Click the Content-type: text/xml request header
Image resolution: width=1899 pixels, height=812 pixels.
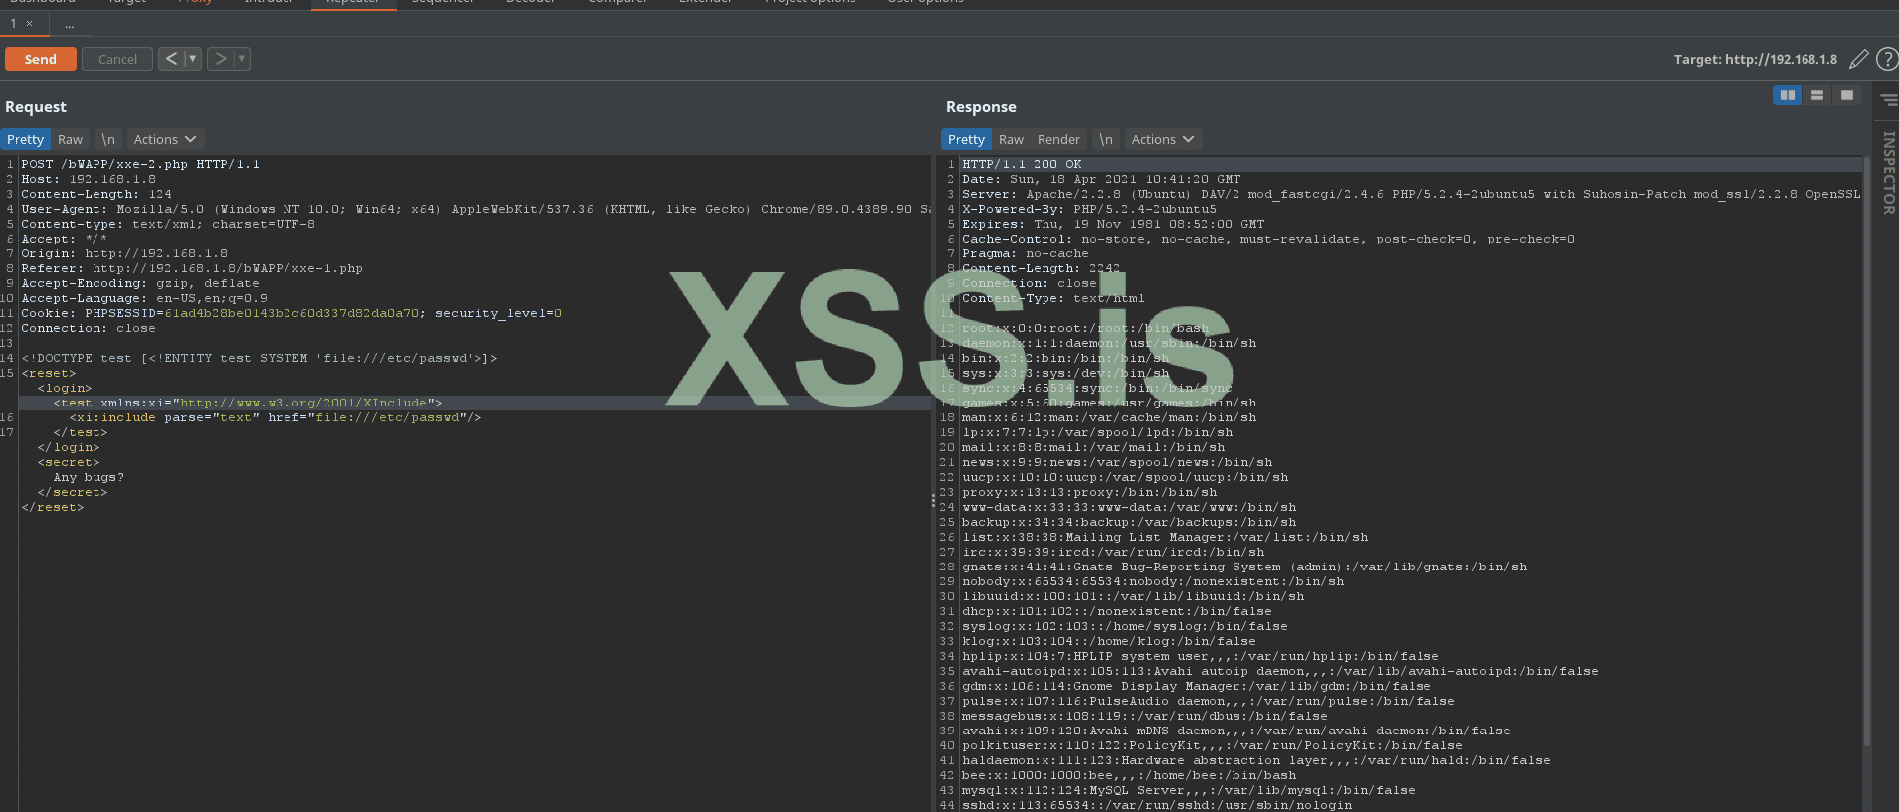[168, 225]
